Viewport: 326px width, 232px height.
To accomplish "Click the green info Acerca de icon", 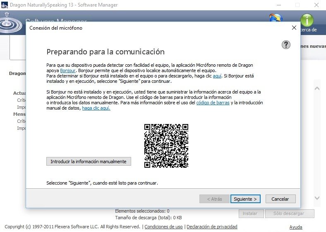I will point(307,20).
